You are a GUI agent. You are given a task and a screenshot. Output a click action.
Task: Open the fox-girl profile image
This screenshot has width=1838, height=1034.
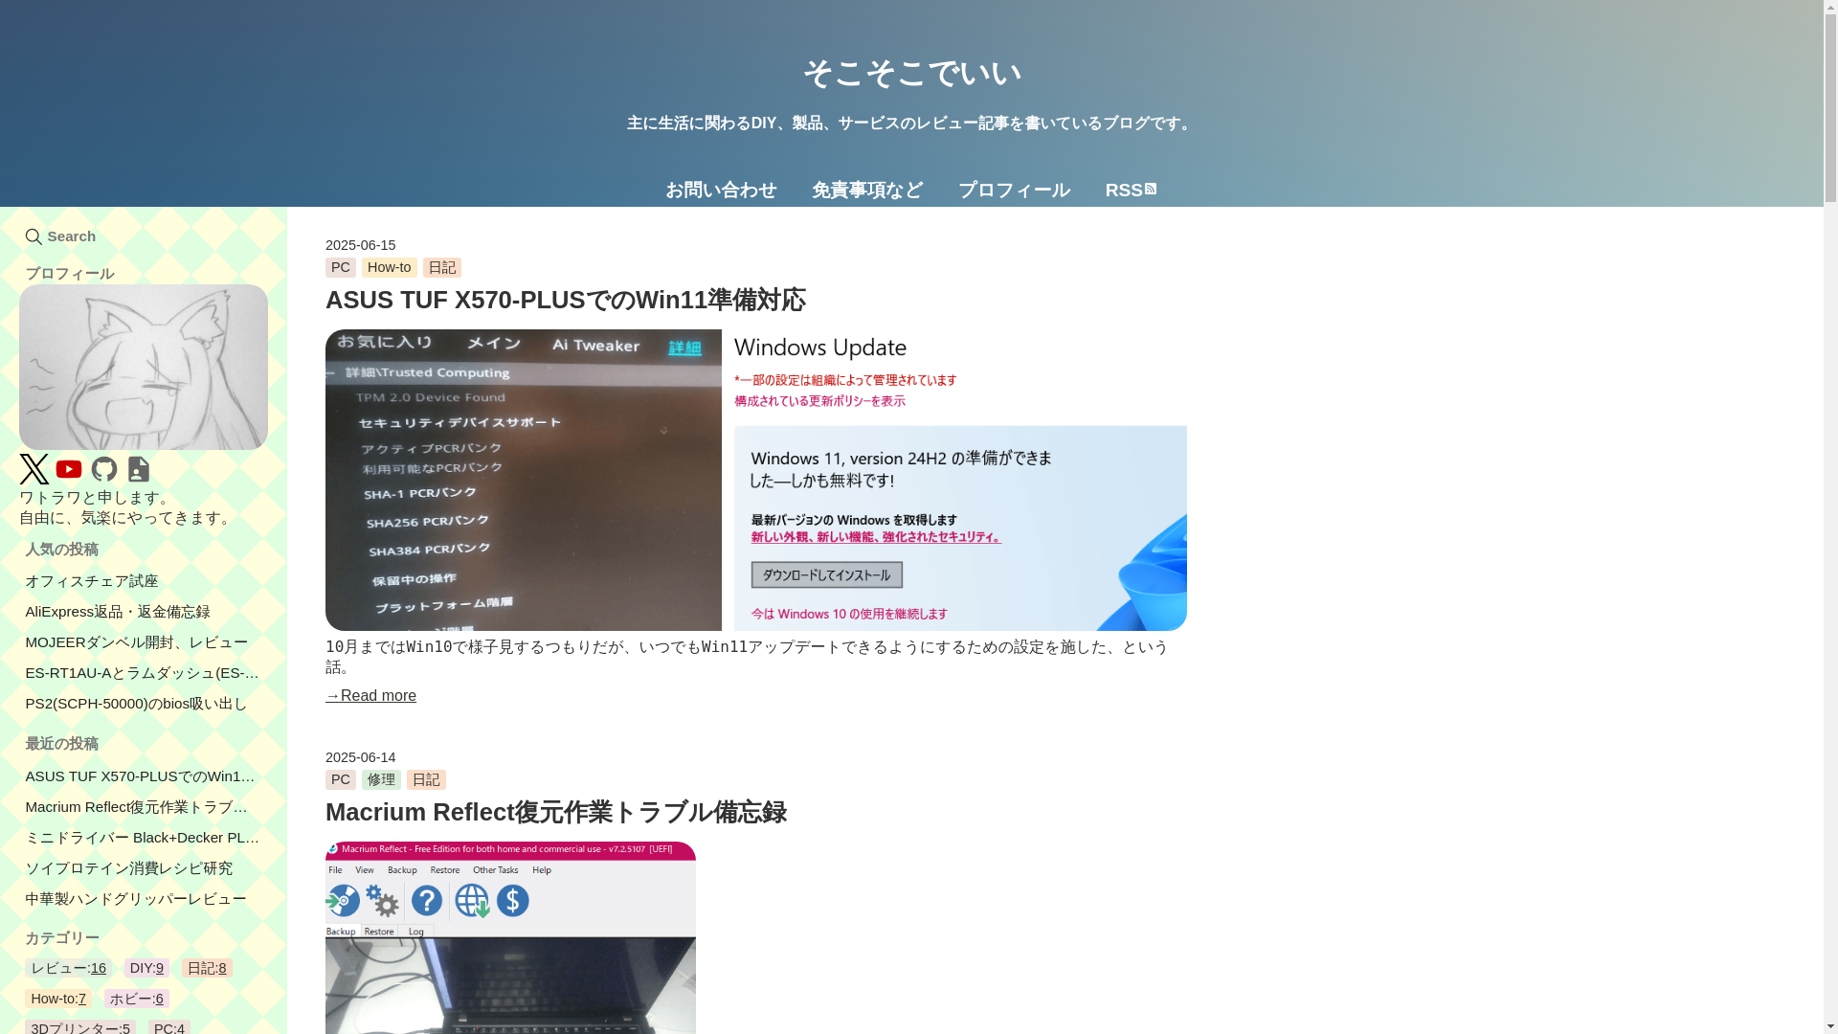[x=144, y=367]
